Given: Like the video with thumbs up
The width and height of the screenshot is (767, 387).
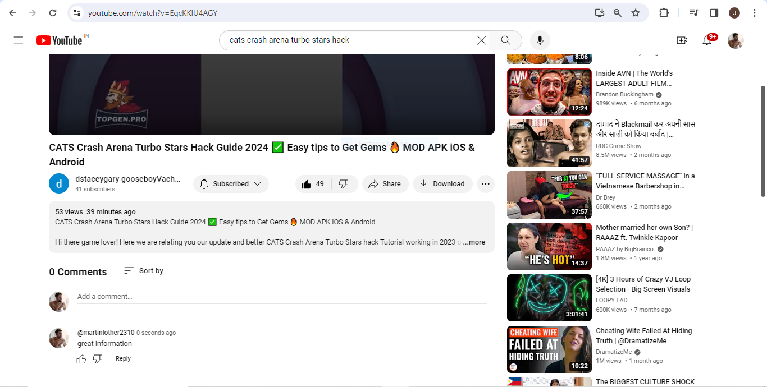Looking at the screenshot, I should tap(313, 184).
